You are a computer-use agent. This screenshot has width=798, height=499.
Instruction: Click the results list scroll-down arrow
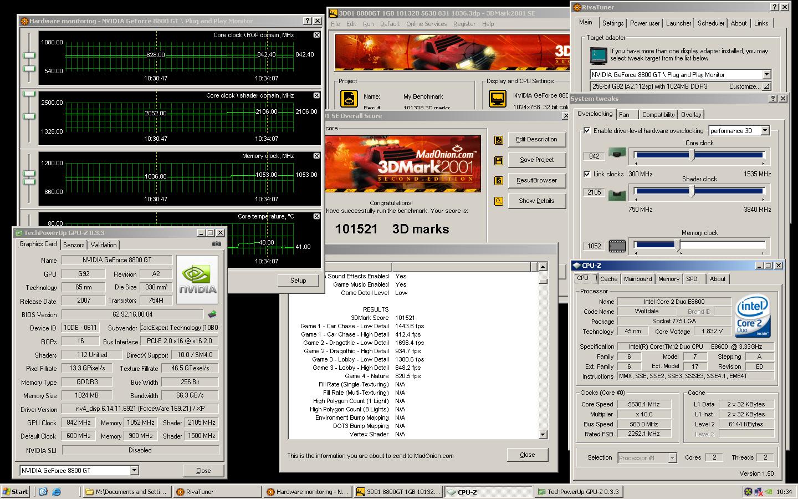click(543, 435)
